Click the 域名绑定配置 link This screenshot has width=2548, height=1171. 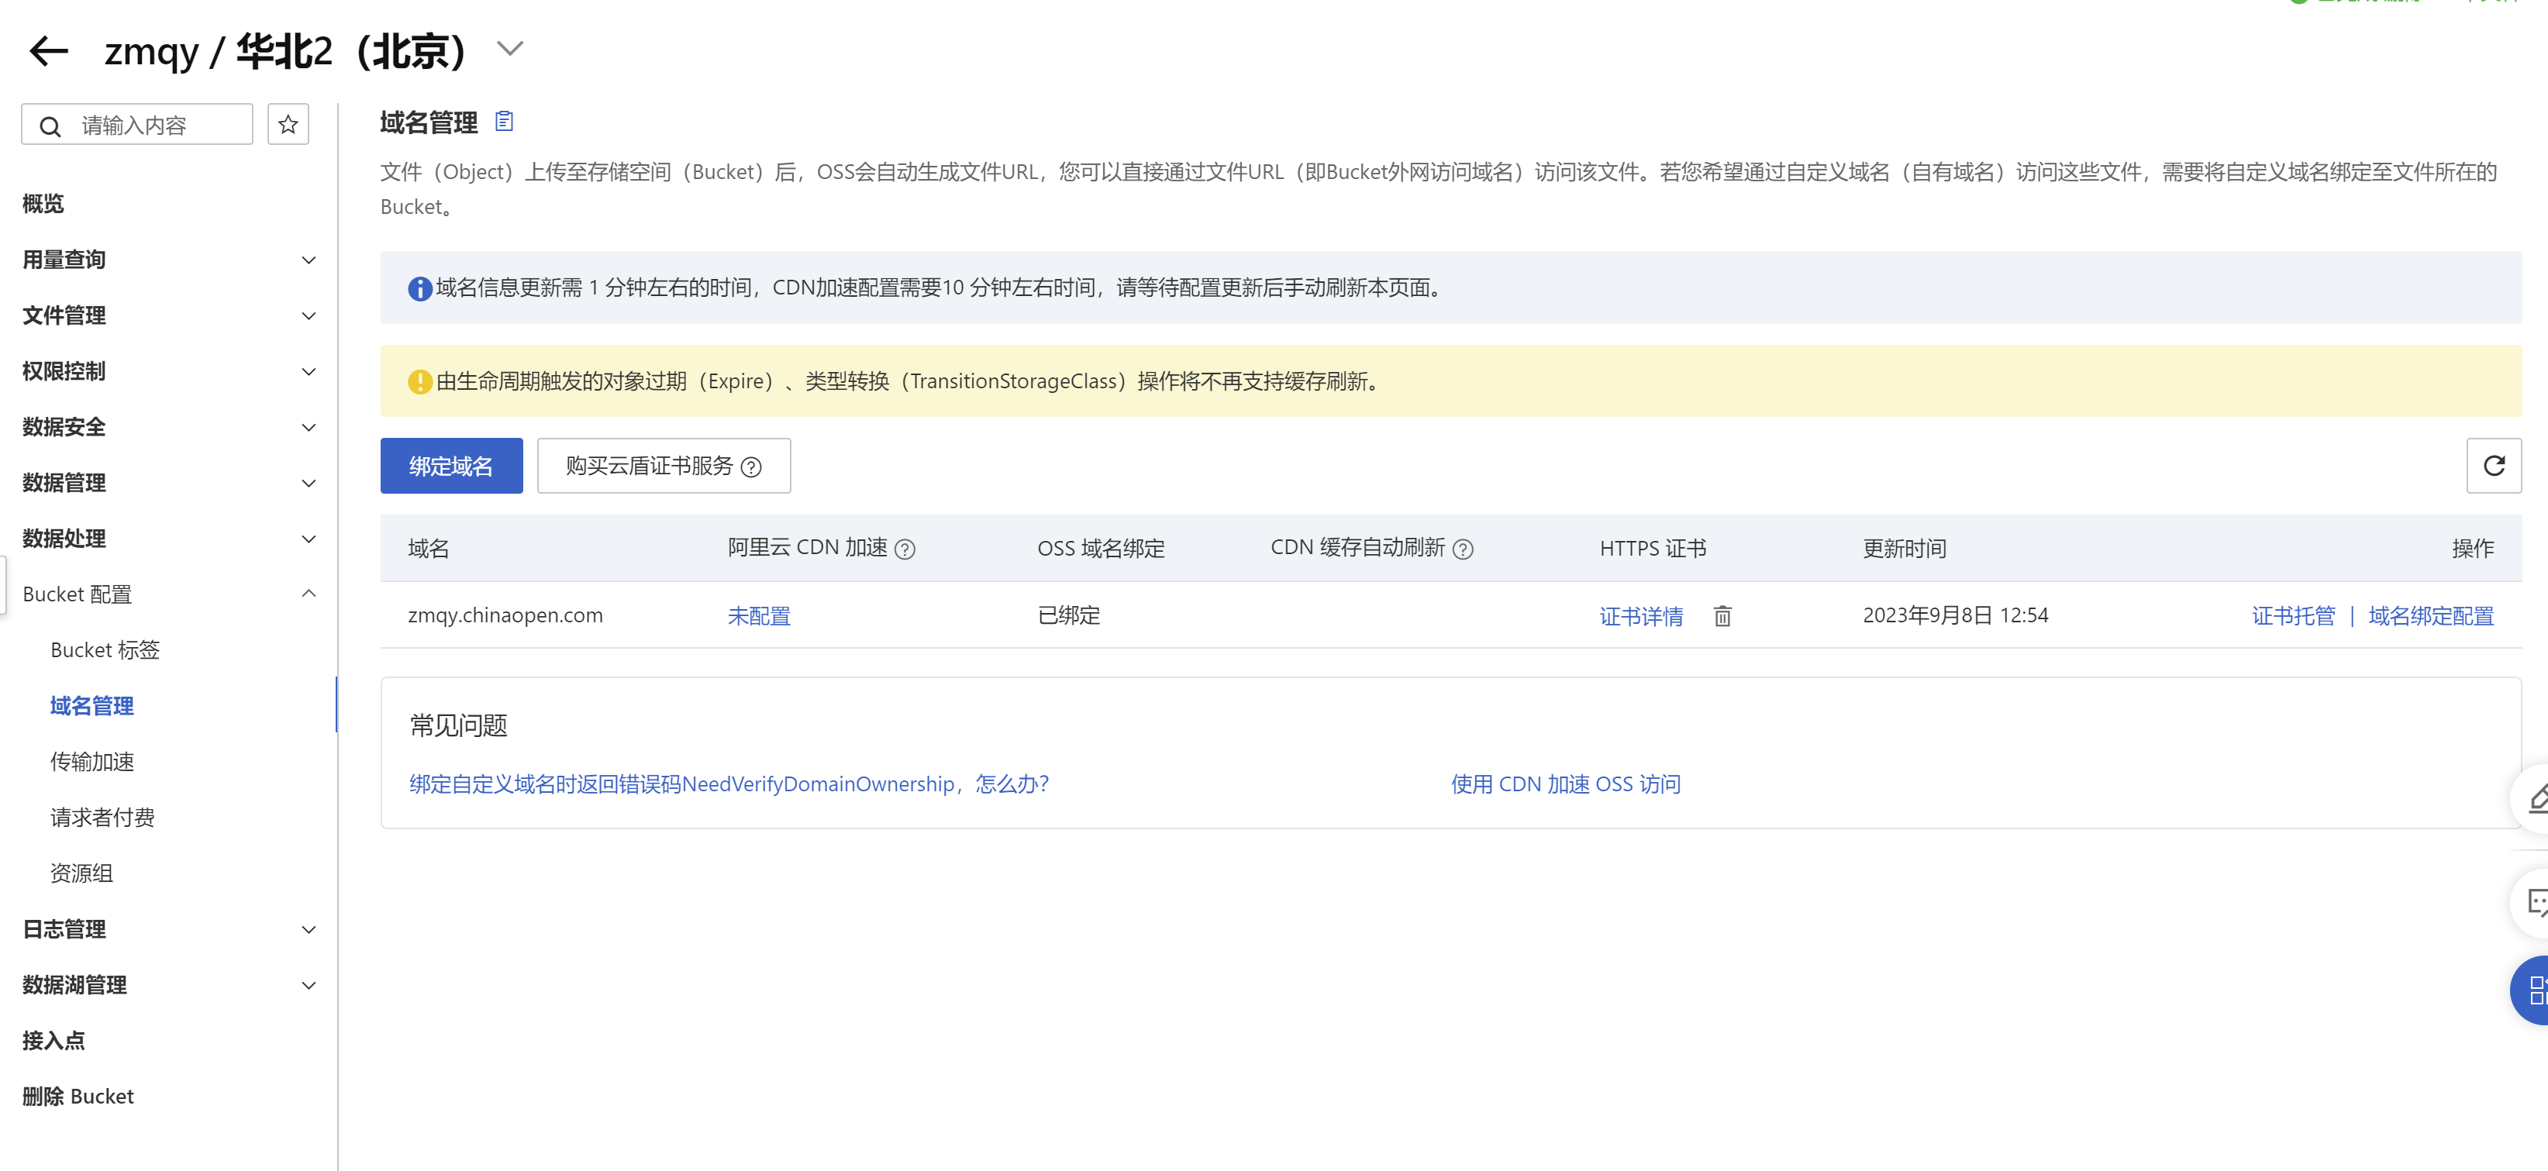click(2430, 616)
